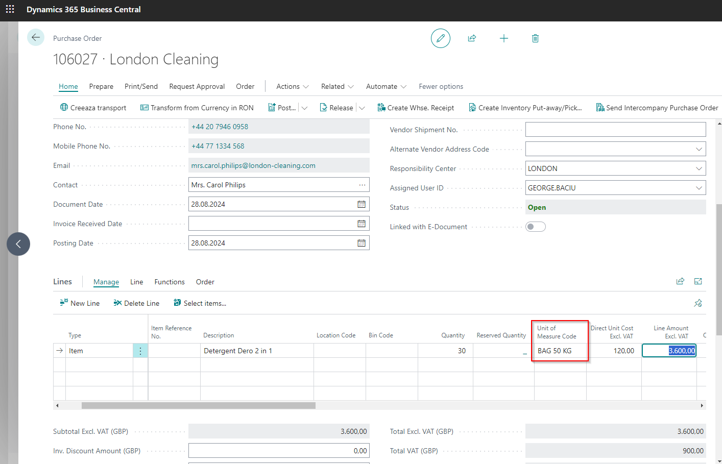Viewport: 722px width, 464px height.
Task: Expand Responsibility Center dropdown
Action: [699, 168]
